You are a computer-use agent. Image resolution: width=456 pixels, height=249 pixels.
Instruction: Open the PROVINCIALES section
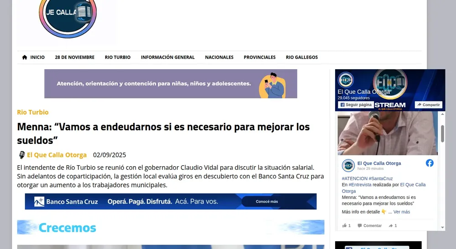click(x=260, y=57)
